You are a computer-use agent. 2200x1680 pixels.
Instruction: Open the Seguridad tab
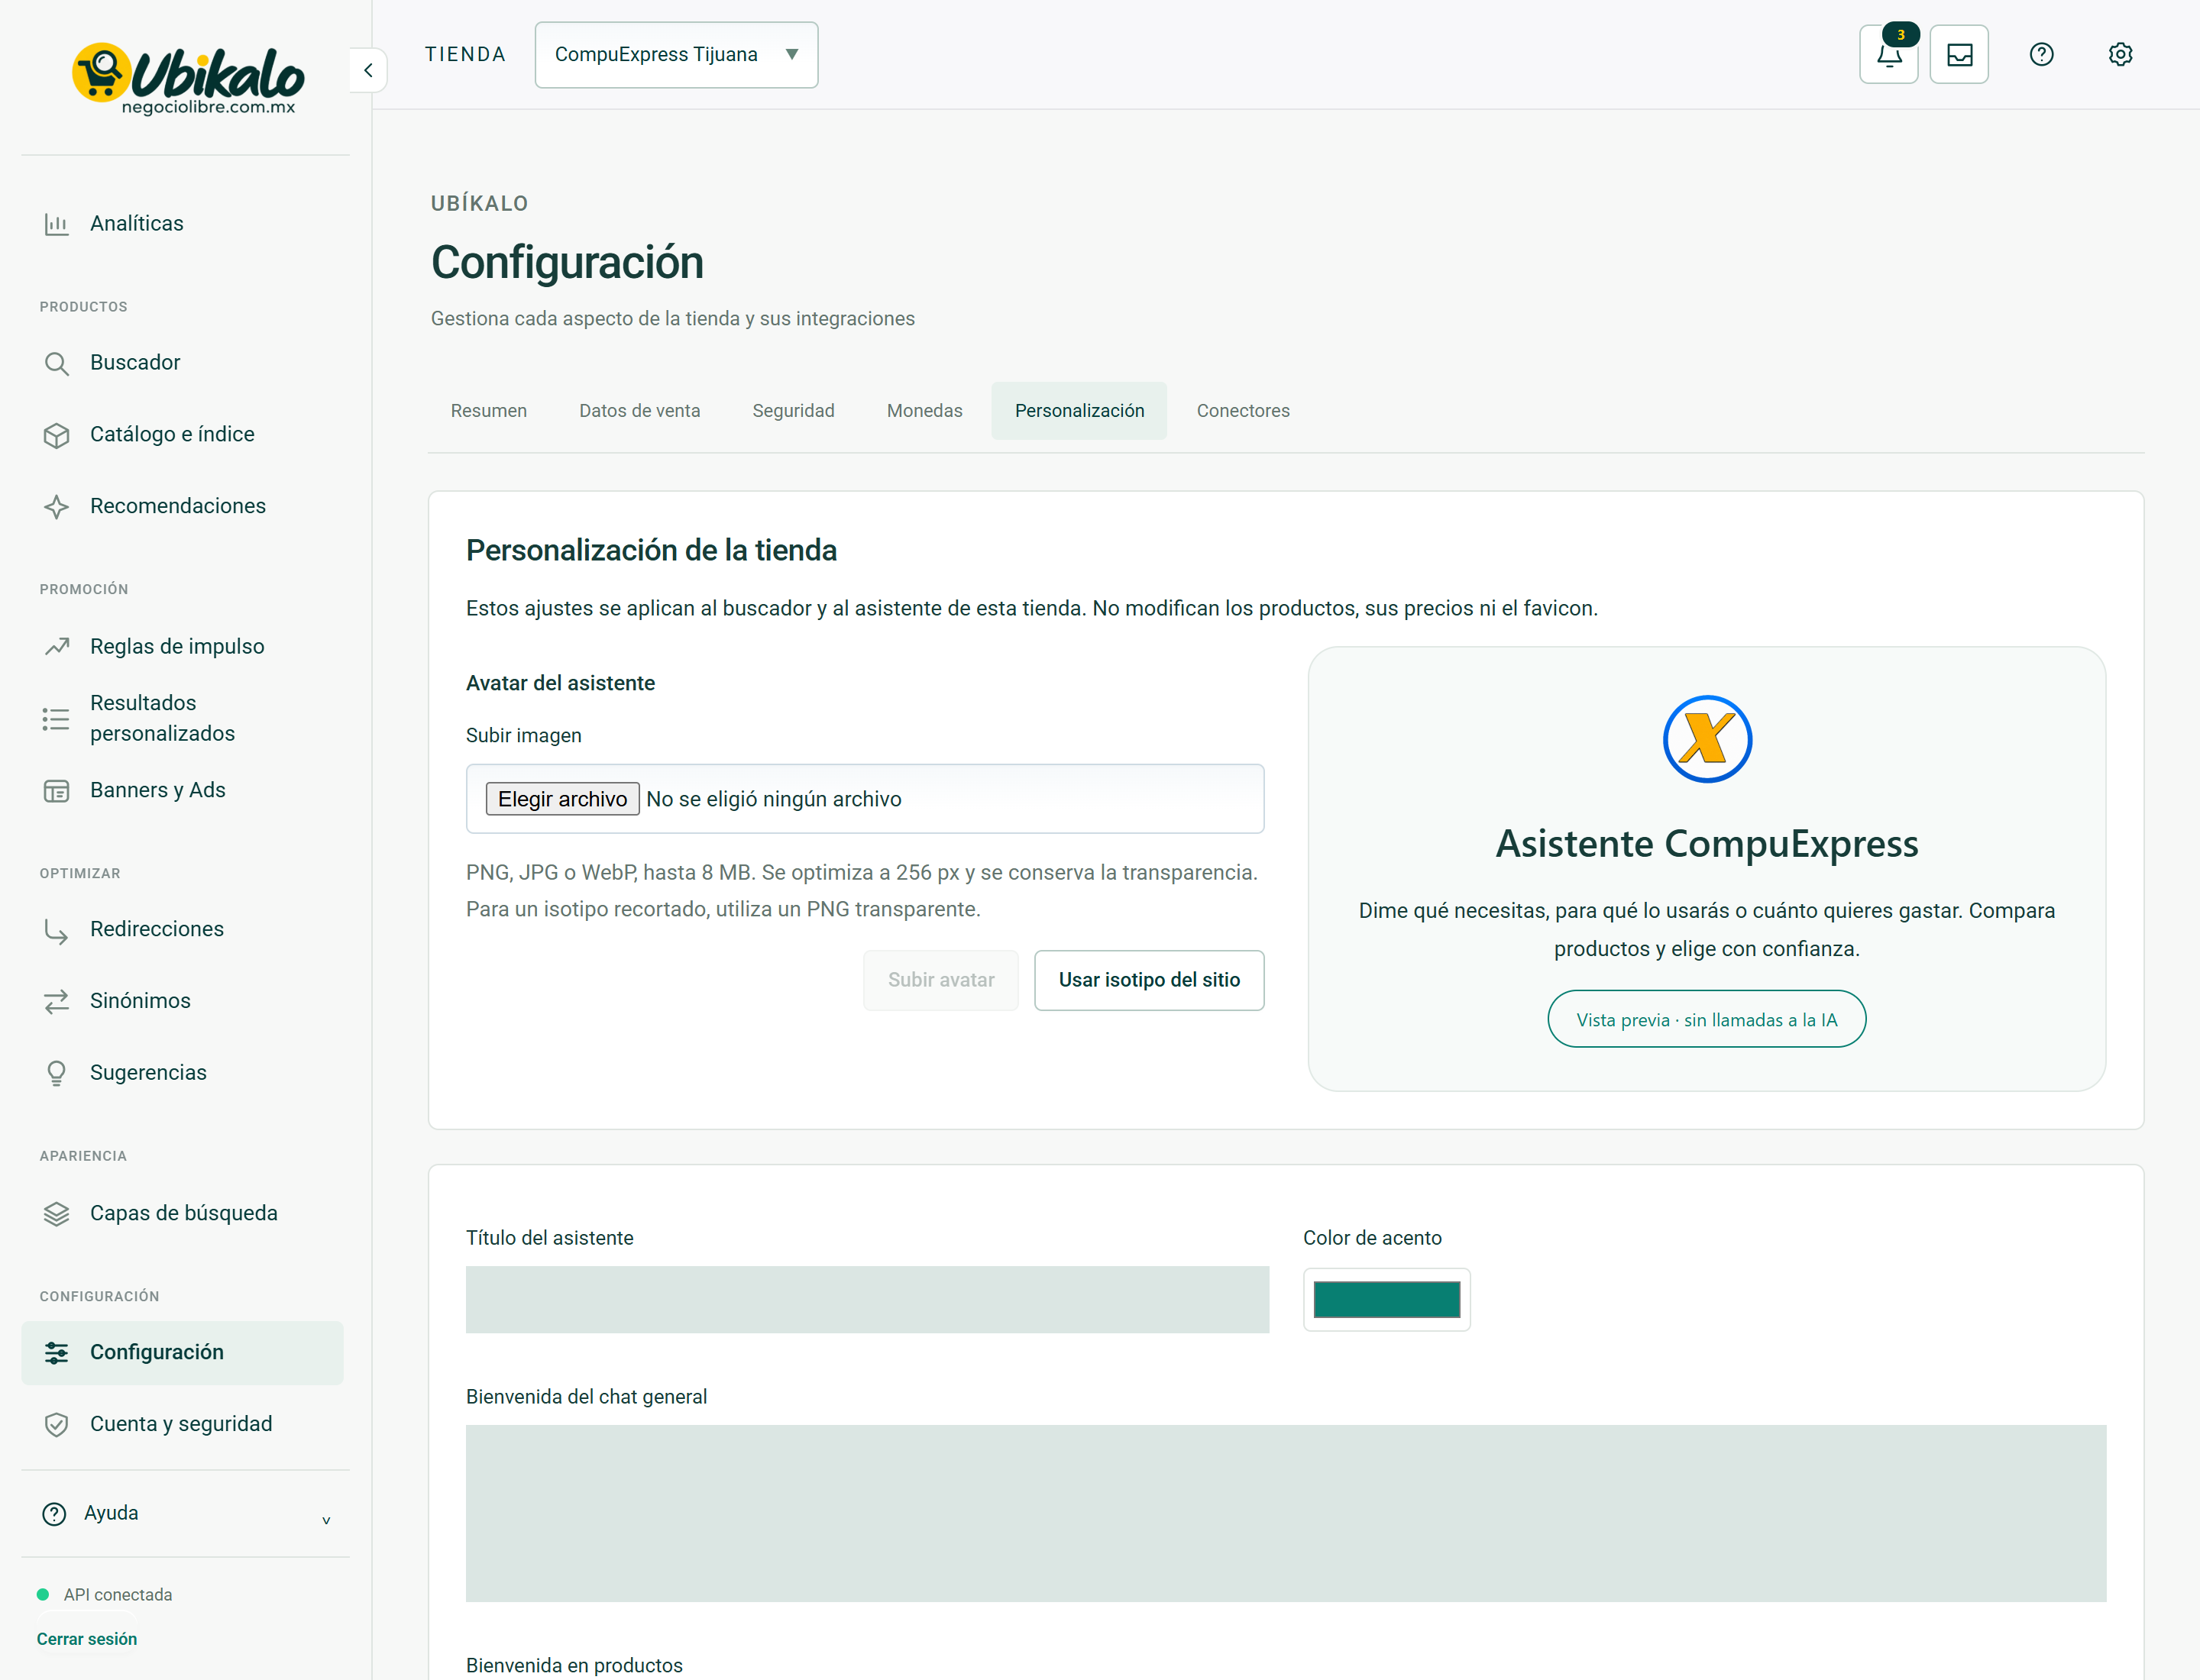794,411
